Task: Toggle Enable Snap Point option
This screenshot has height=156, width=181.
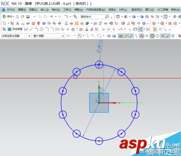Action: [120, 36]
